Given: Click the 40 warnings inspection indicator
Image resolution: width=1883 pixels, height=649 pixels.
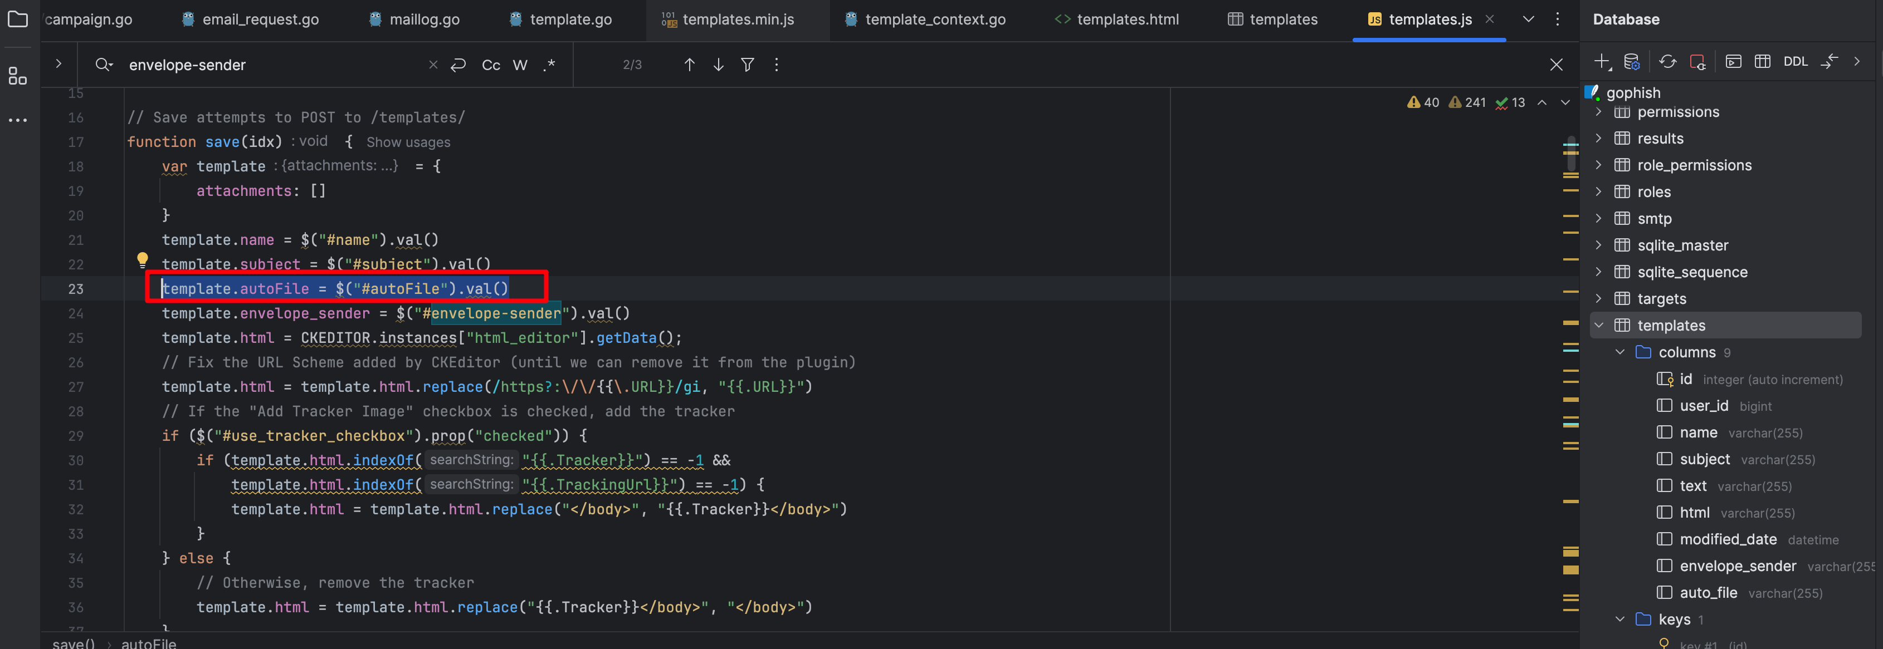Looking at the screenshot, I should [x=1423, y=103].
